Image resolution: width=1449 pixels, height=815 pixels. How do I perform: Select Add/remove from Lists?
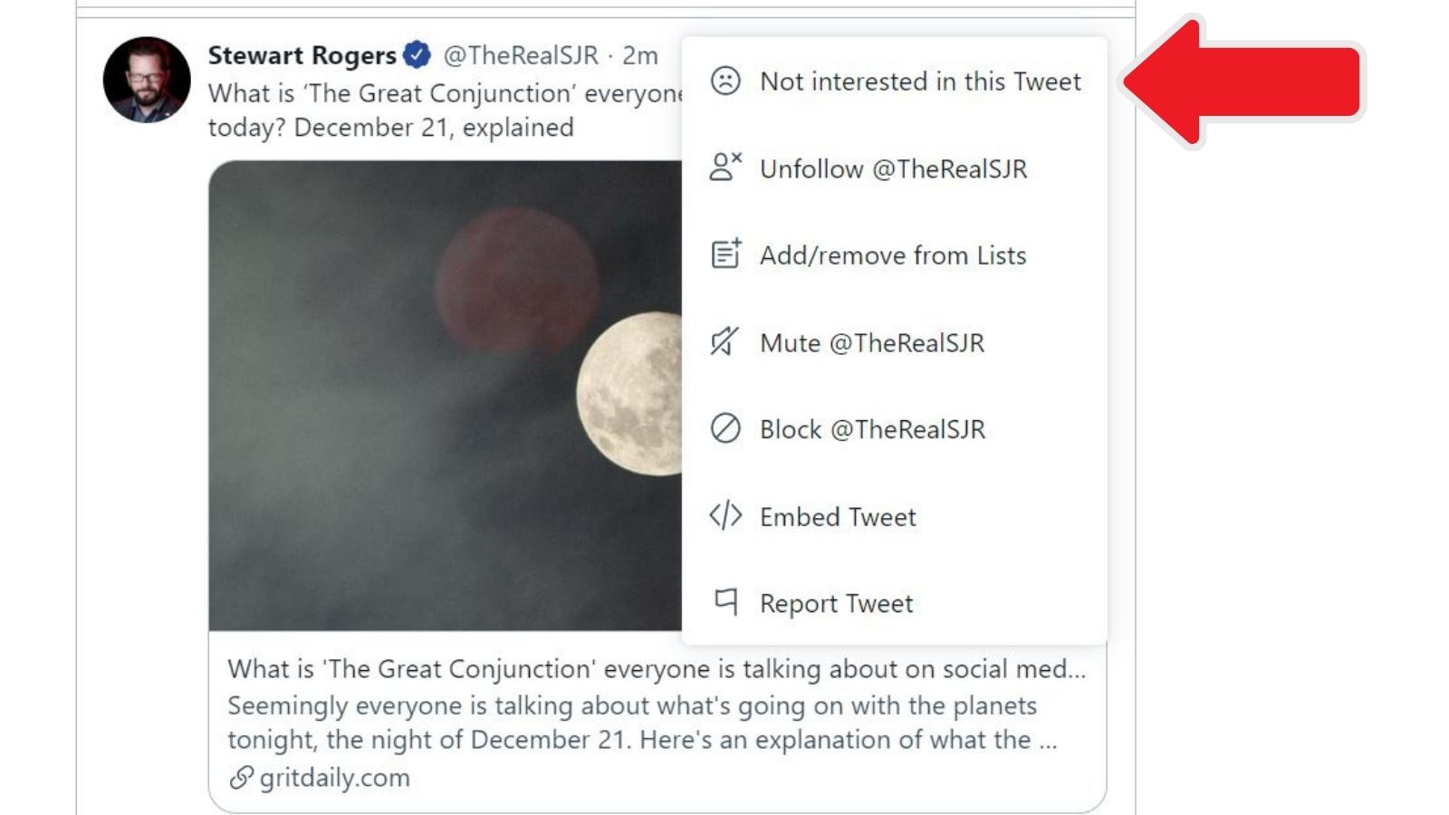[895, 255]
